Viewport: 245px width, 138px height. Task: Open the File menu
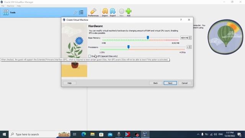point(3,6)
